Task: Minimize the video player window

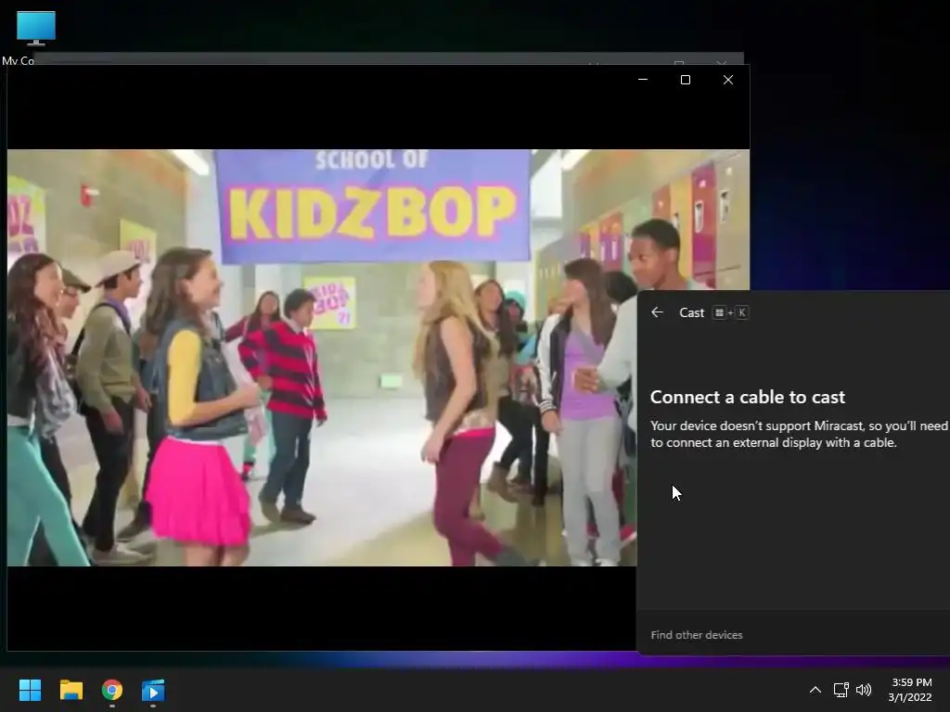Action: click(643, 80)
